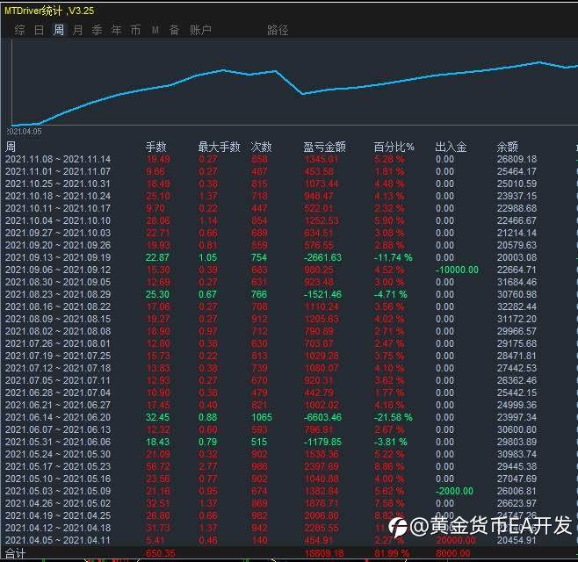
Task: Select row 2021.09.06 ~ 2021.09.12
Action: 289,270
